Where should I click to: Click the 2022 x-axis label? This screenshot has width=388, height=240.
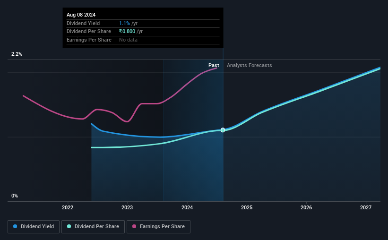68,207
